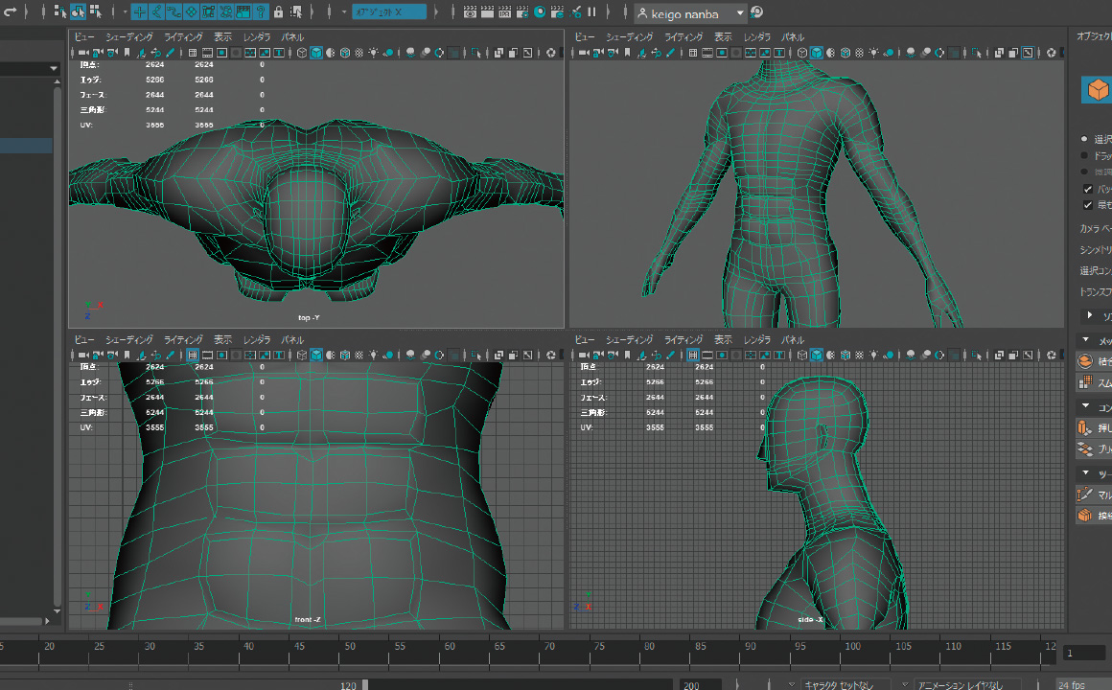This screenshot has height=690, width=1112.
Task: Toggle the second checkbox in tool settings panel
Action: [x=1087, y=205]
